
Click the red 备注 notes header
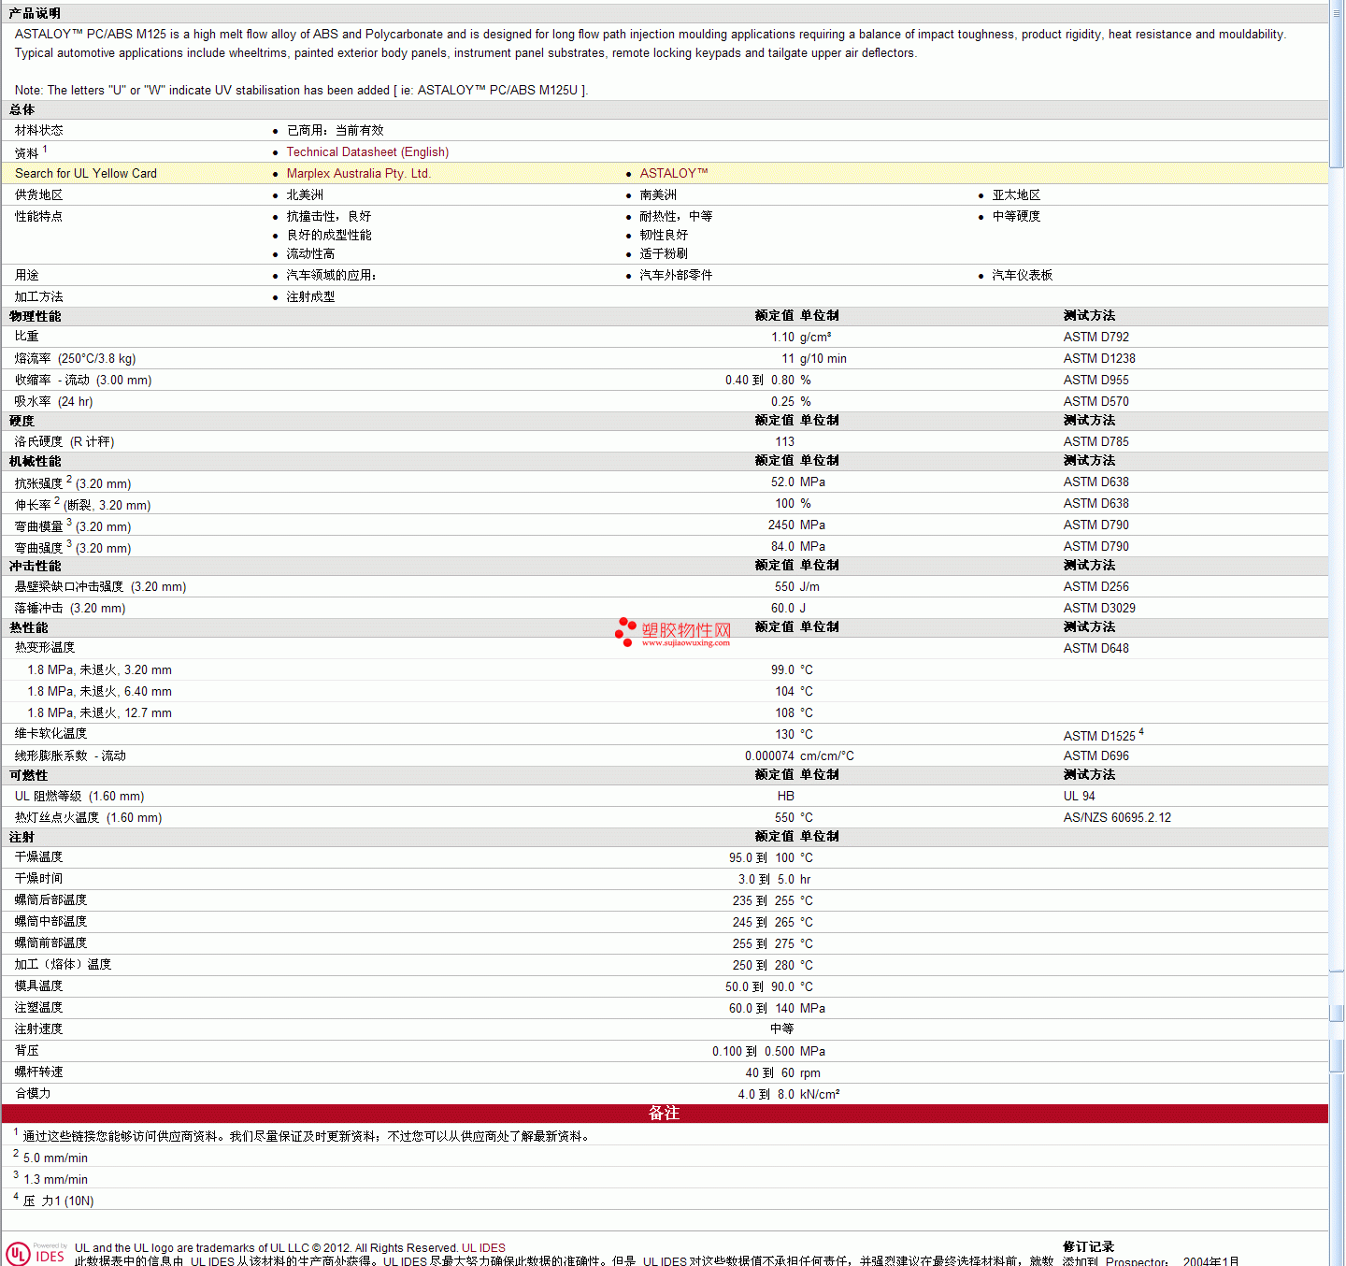tap(665, 1113)
